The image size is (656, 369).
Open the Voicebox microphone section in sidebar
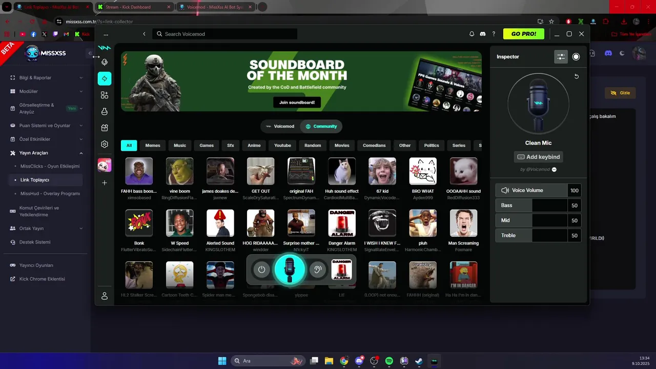(x=105, y=62)
